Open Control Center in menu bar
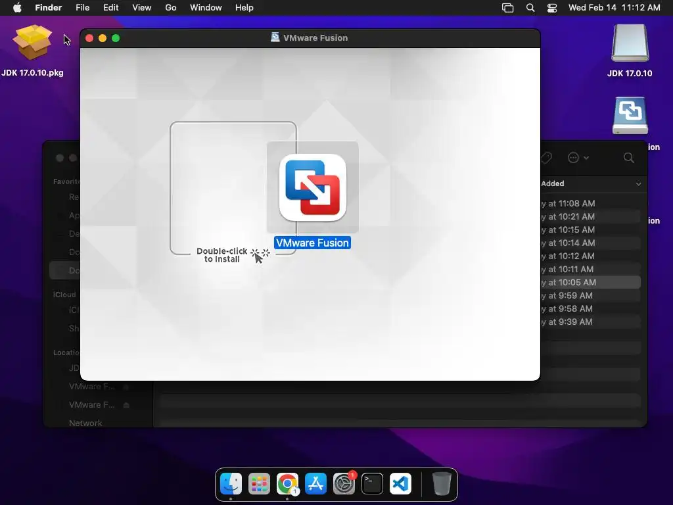 pyautogui.click(x=552, y=8)
